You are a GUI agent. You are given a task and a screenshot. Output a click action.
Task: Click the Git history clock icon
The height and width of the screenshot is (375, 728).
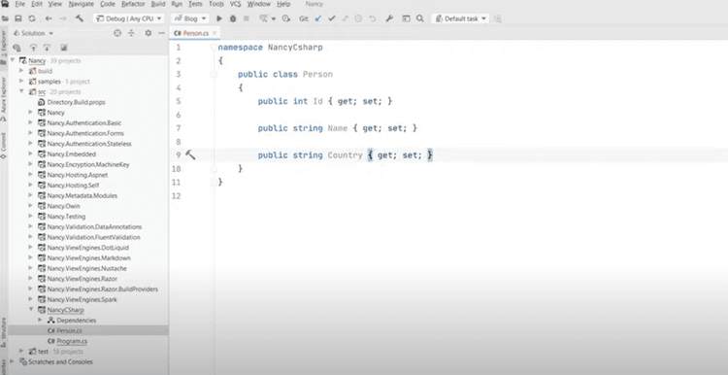[358, 19]
